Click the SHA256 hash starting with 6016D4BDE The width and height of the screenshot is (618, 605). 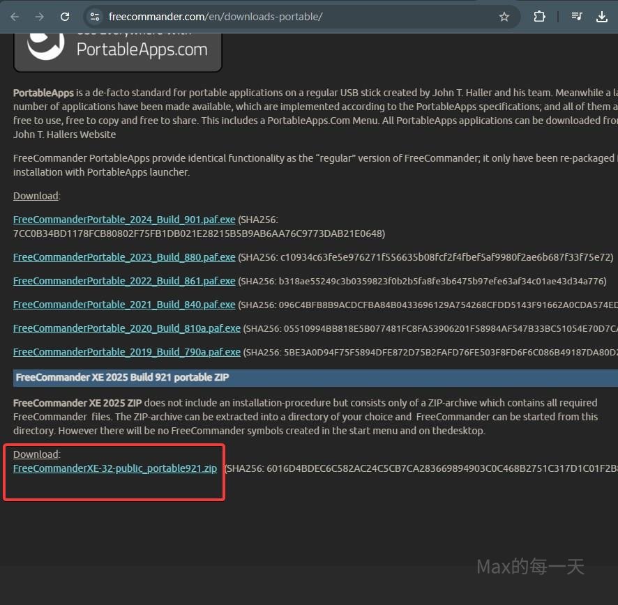click(442, 468)
